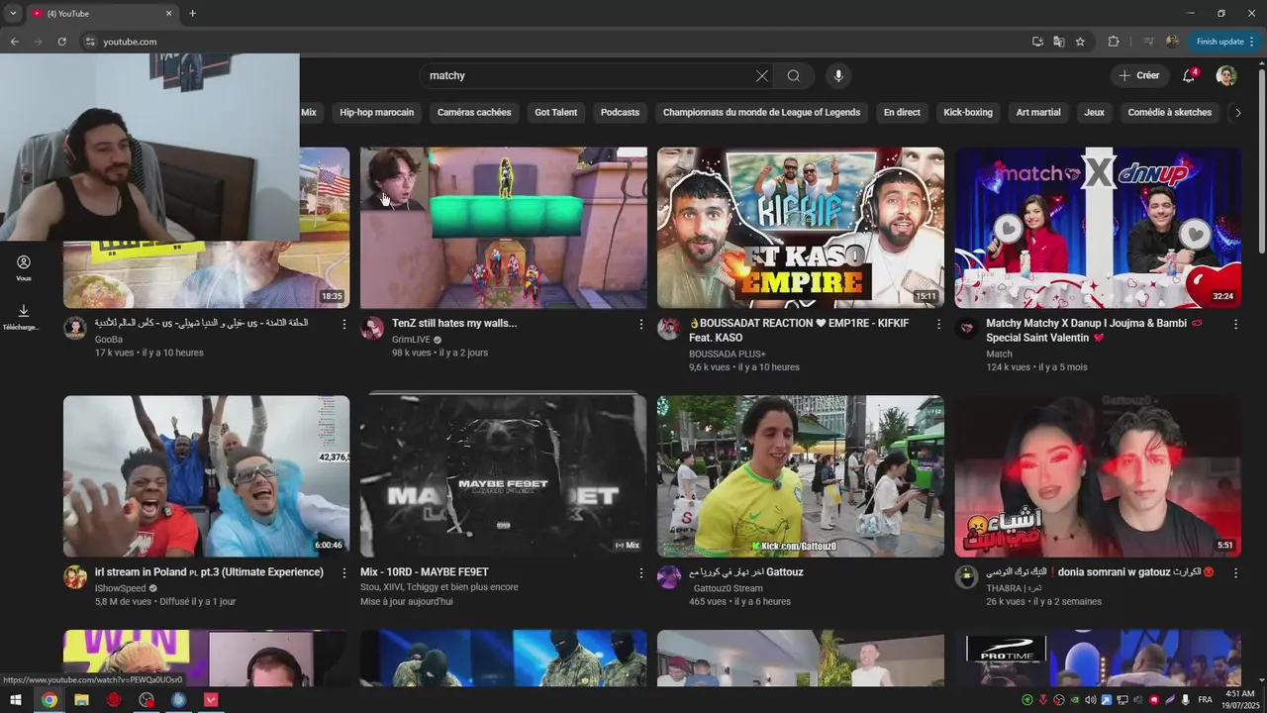
Task: Open the Vous section in the sidebar
Action: point(24,268)
